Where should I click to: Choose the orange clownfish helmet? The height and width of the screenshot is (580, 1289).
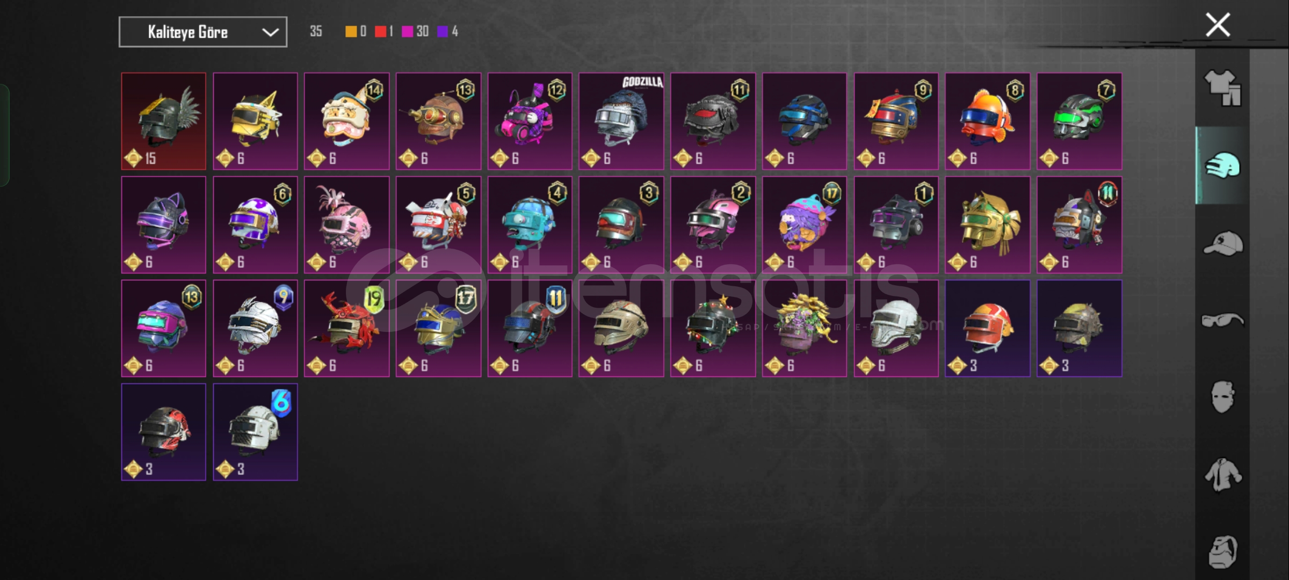tap(988, 121)
